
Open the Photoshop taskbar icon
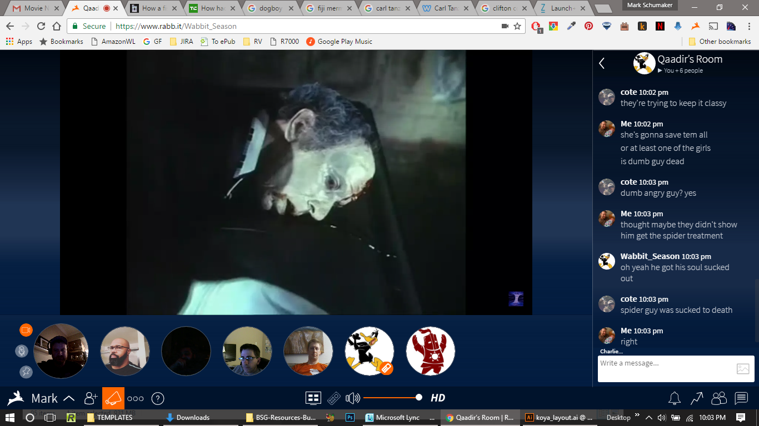[x=350, y=417]
